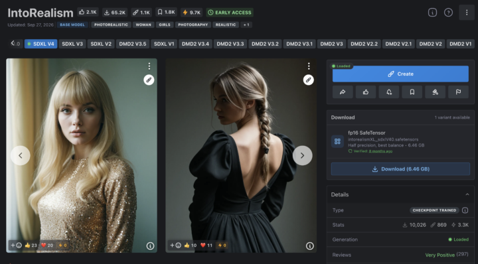The height and width of the screenshot is (264, 478).
Task: Click the PHOTOGRAPHY tag
Action: (193, 25)
